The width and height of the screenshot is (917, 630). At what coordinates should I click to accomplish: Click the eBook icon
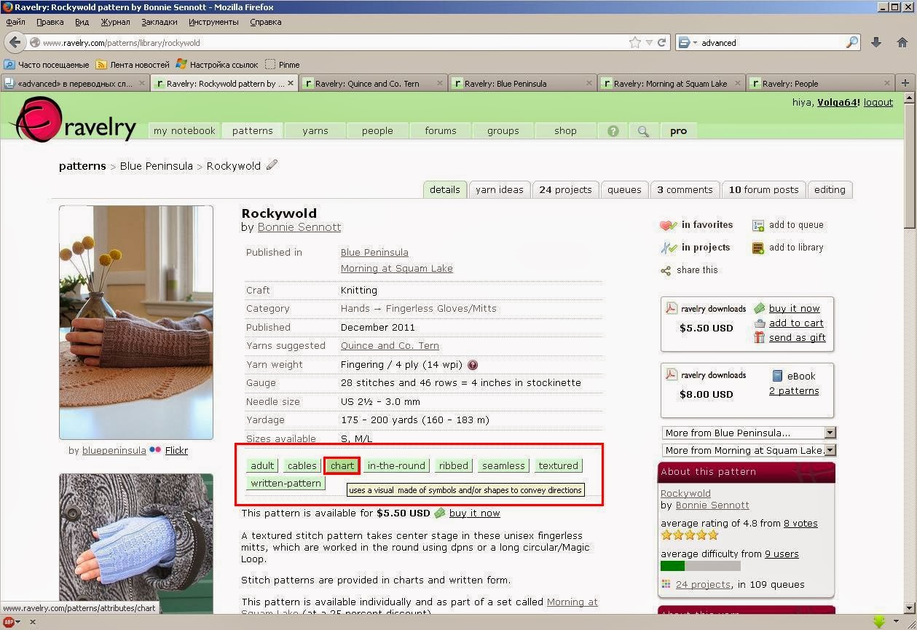pyautogui.click(x=777, y=376)
